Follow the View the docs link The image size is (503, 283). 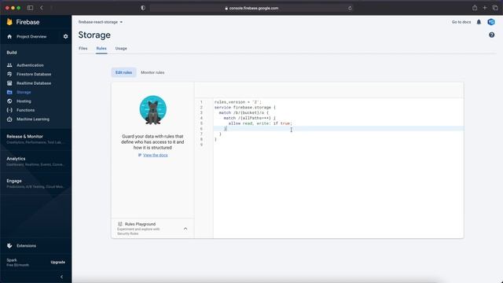(156, 155)
